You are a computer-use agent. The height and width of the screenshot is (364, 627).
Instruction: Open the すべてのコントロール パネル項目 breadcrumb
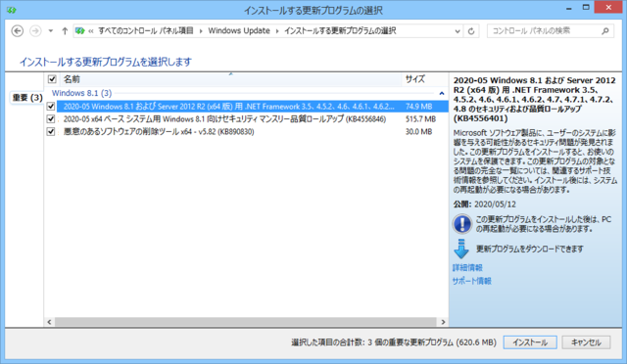[x=146, y=30]
